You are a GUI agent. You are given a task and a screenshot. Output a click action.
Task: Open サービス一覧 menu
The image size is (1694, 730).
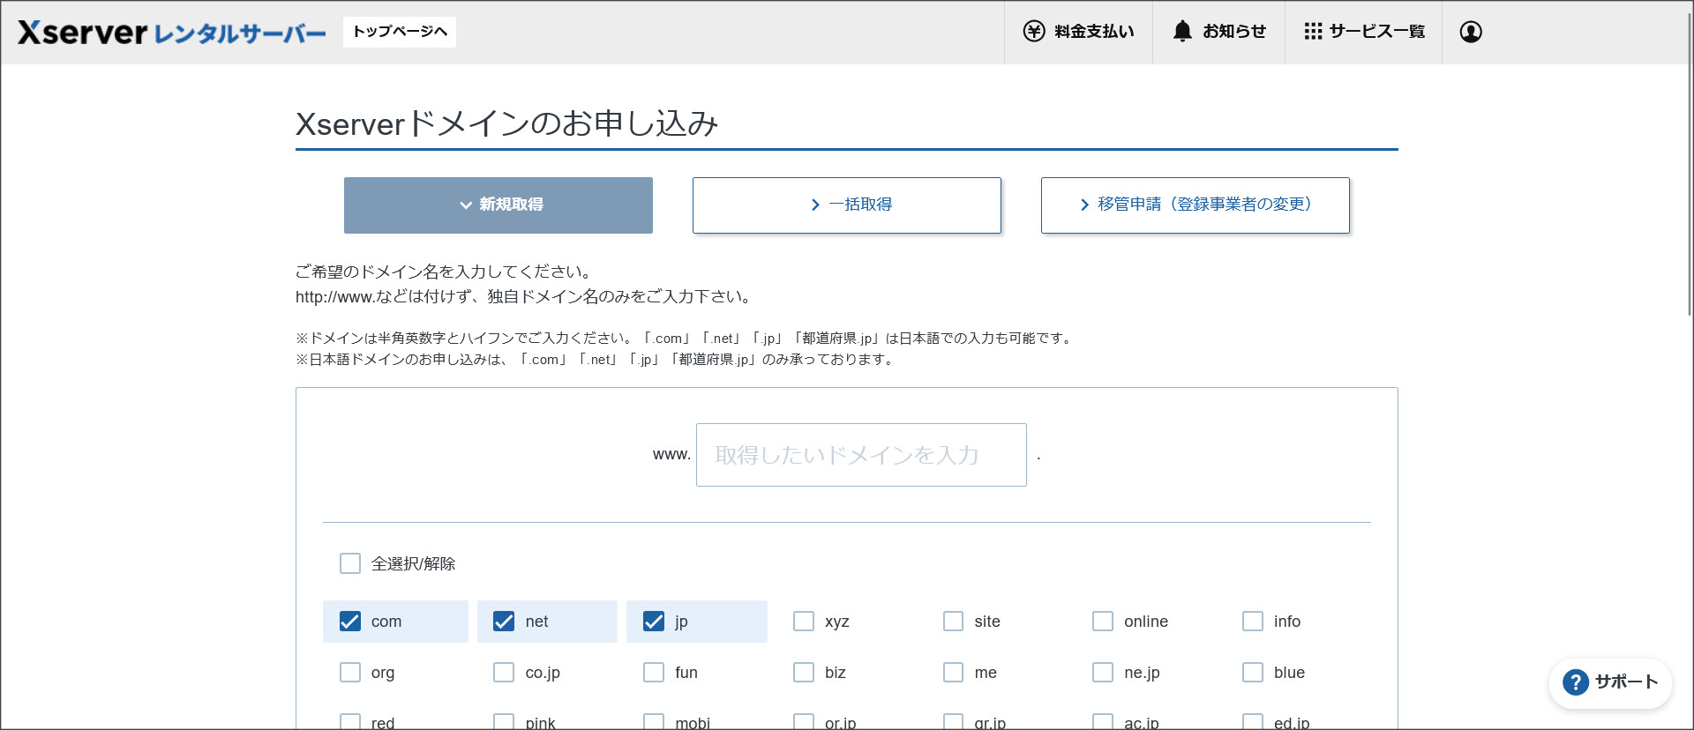(1363, 32)
